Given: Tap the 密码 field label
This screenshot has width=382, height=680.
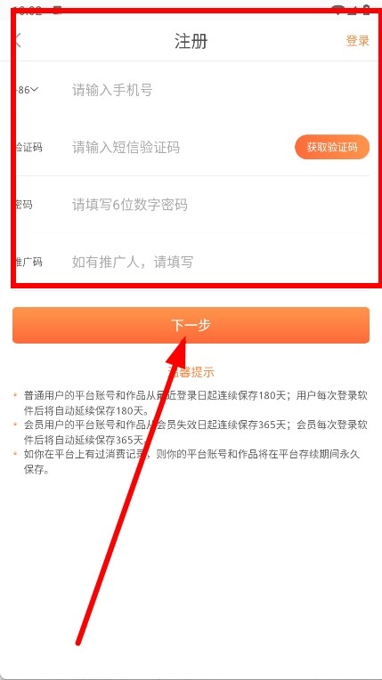Looking at the screenshot, I should pyautogui.click(x=22, y=205).
